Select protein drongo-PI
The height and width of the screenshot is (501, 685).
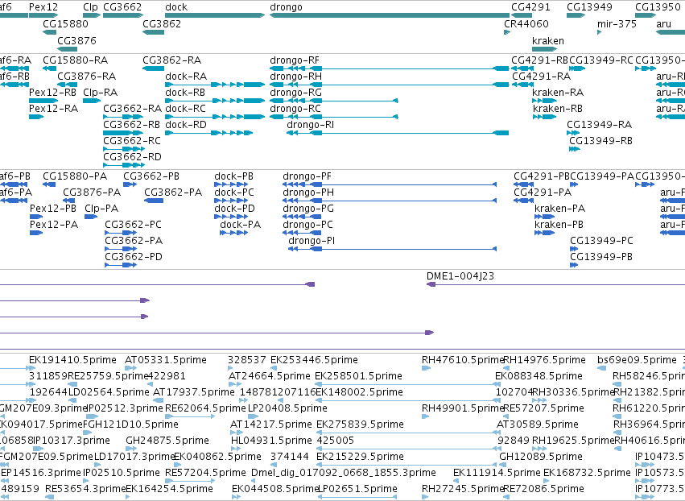392,249
